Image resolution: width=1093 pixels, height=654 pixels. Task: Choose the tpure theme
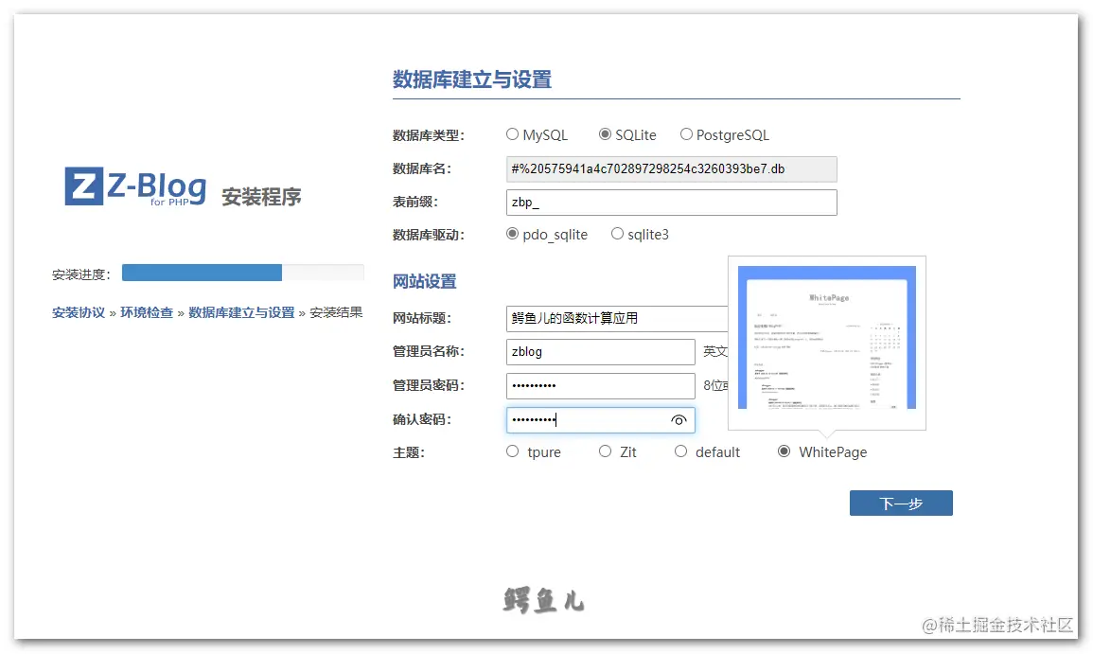click(512, 451)
